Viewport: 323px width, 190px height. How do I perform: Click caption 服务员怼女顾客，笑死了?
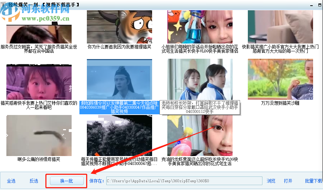(x=39, y=49)
